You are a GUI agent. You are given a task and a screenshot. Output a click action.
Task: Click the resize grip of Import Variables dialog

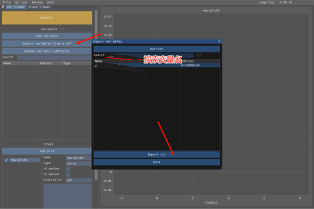[220, 168]
